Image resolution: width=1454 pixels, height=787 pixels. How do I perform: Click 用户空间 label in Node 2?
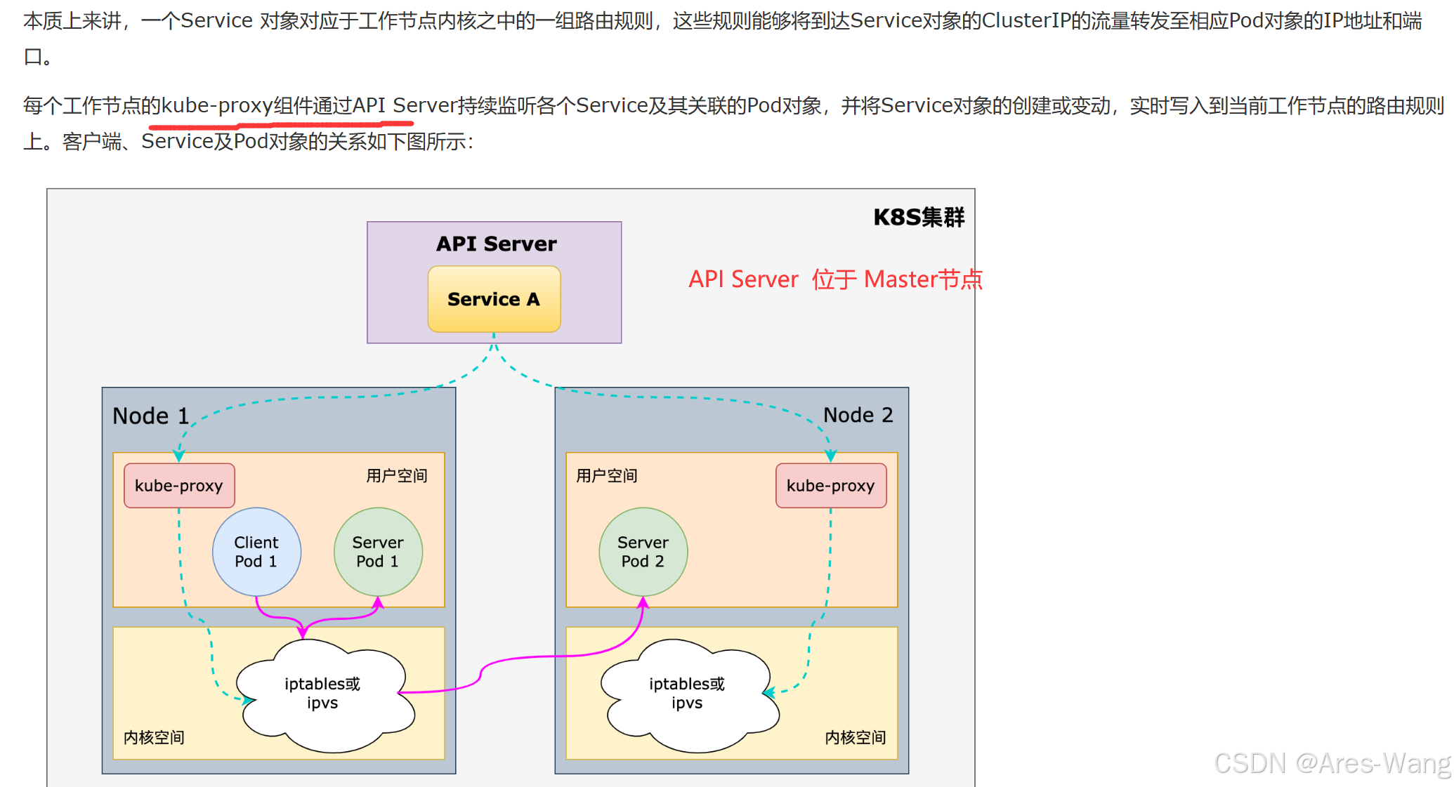pyautogui.click(x=607, y=476)
